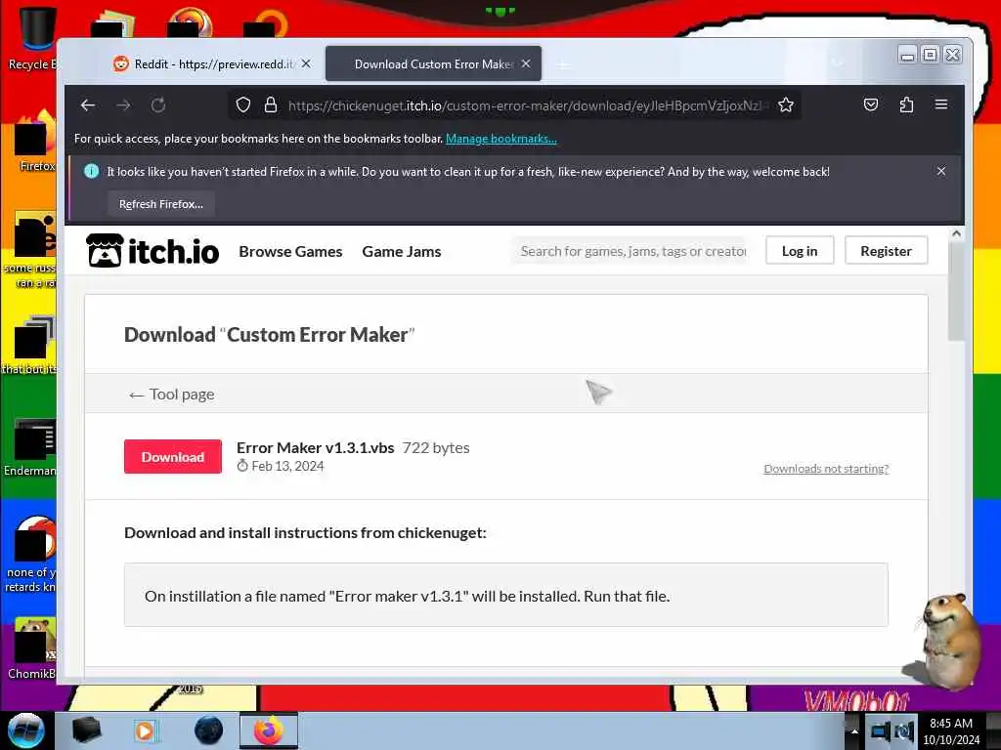Click the scrollbar up arrow
The width and height of the screenshot is (1001, 750).
point(956,234)
